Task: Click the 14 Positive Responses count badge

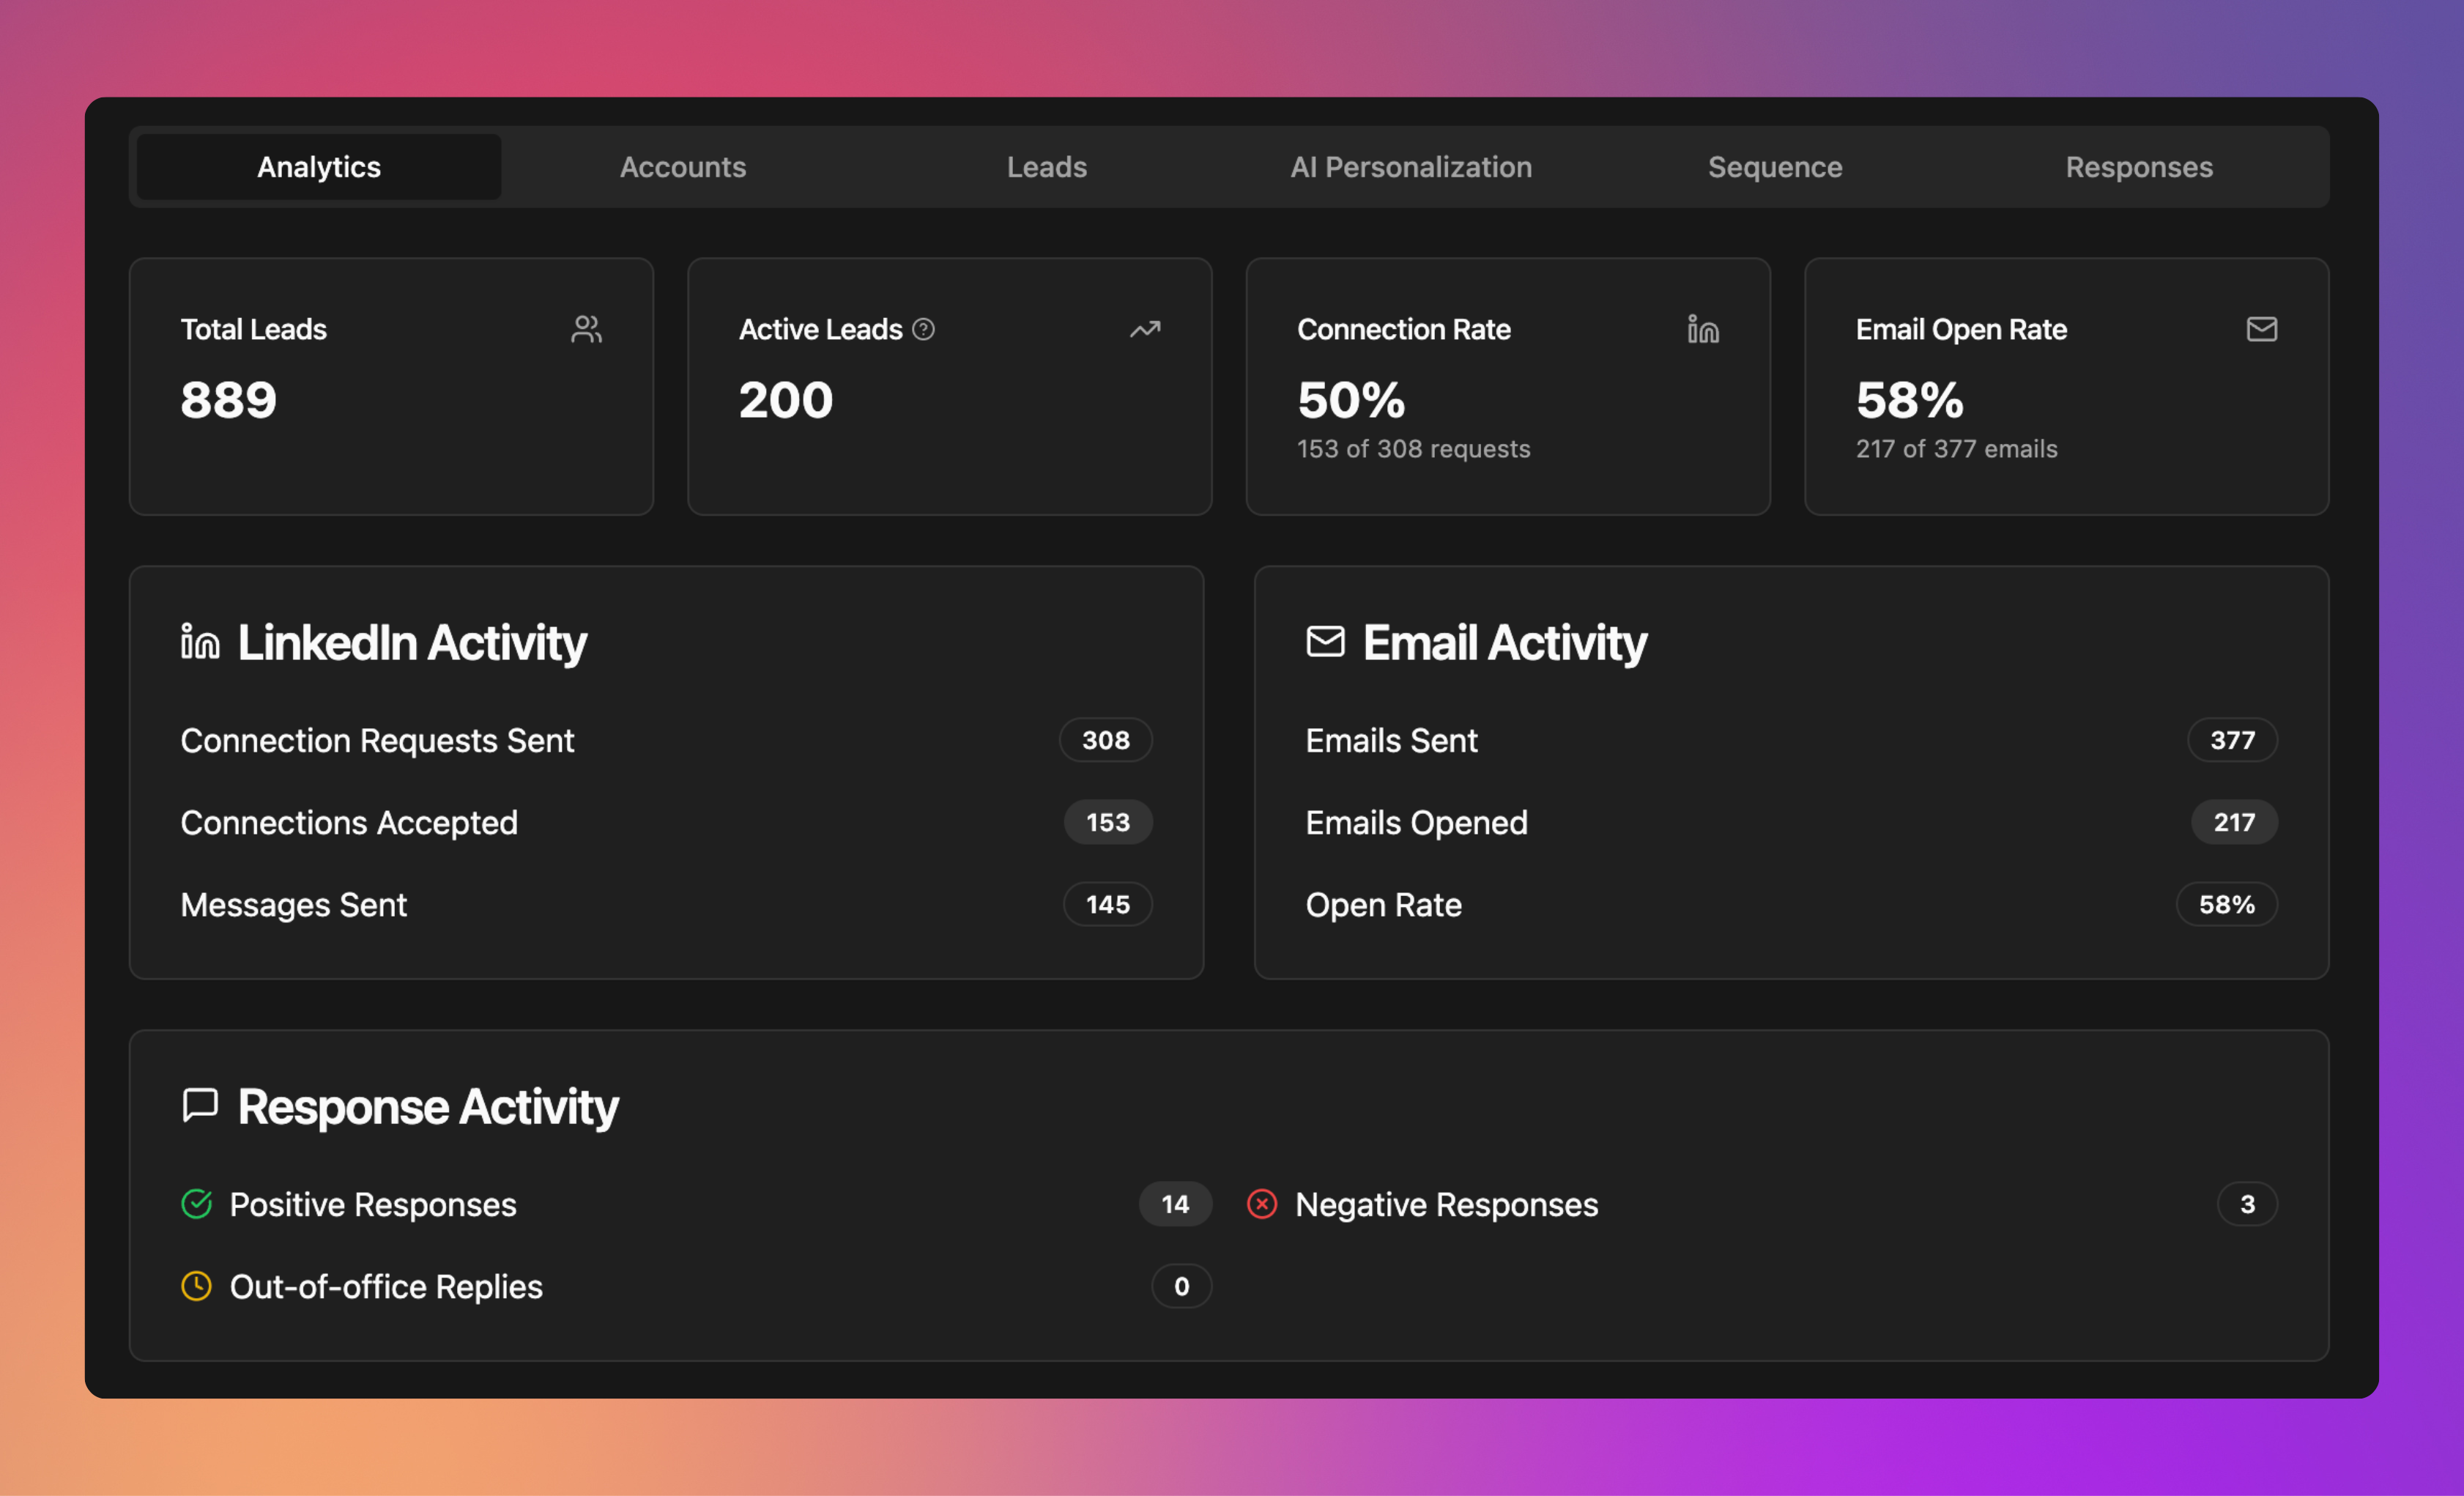Action: pyautogui.click(x=1175, y=1204)
